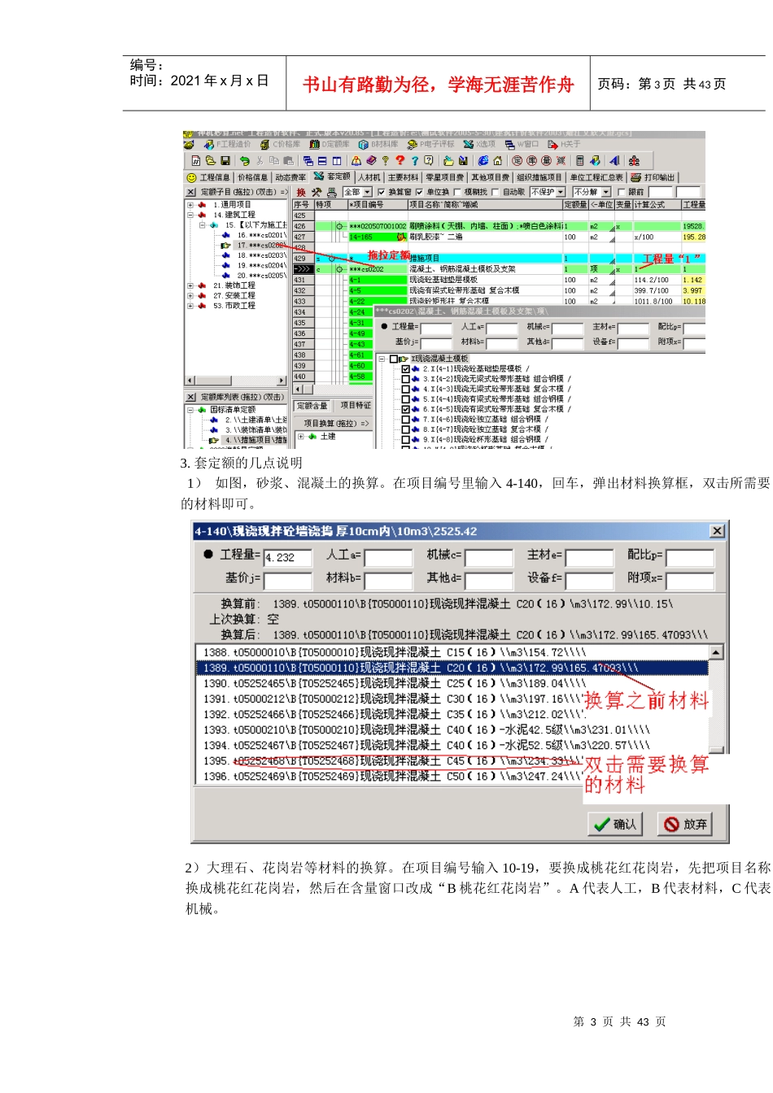Click the 工程量 input field showing 4.232
Image resolution: width=773 pixels, height=1093 pixels.
pyautogui.click(x=288, y=557)
